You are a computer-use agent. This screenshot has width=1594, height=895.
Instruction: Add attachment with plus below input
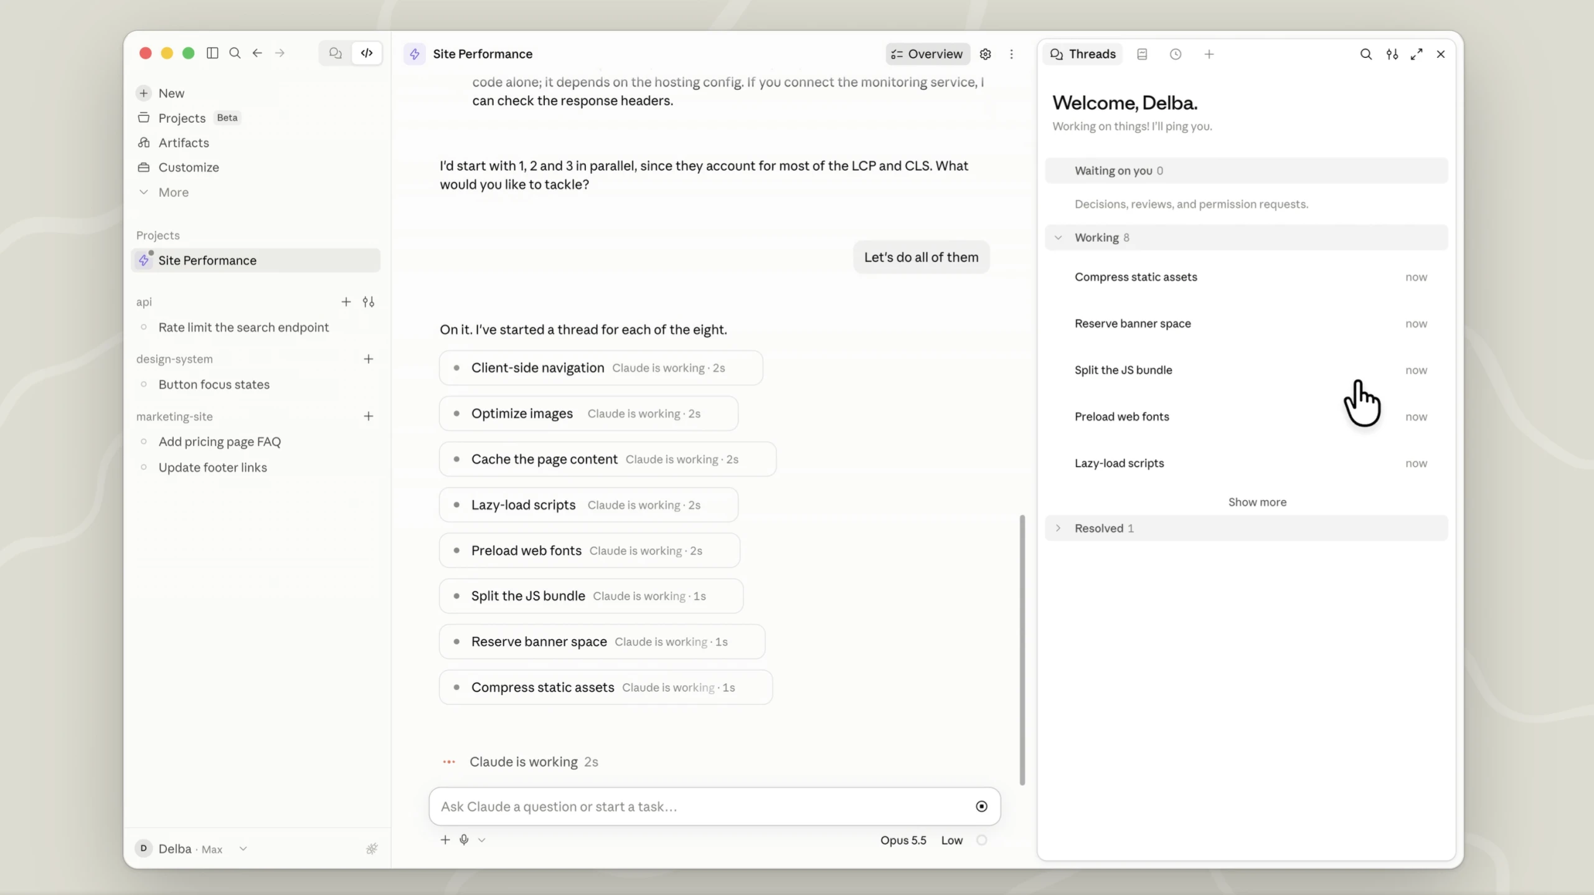pos(445,840)
